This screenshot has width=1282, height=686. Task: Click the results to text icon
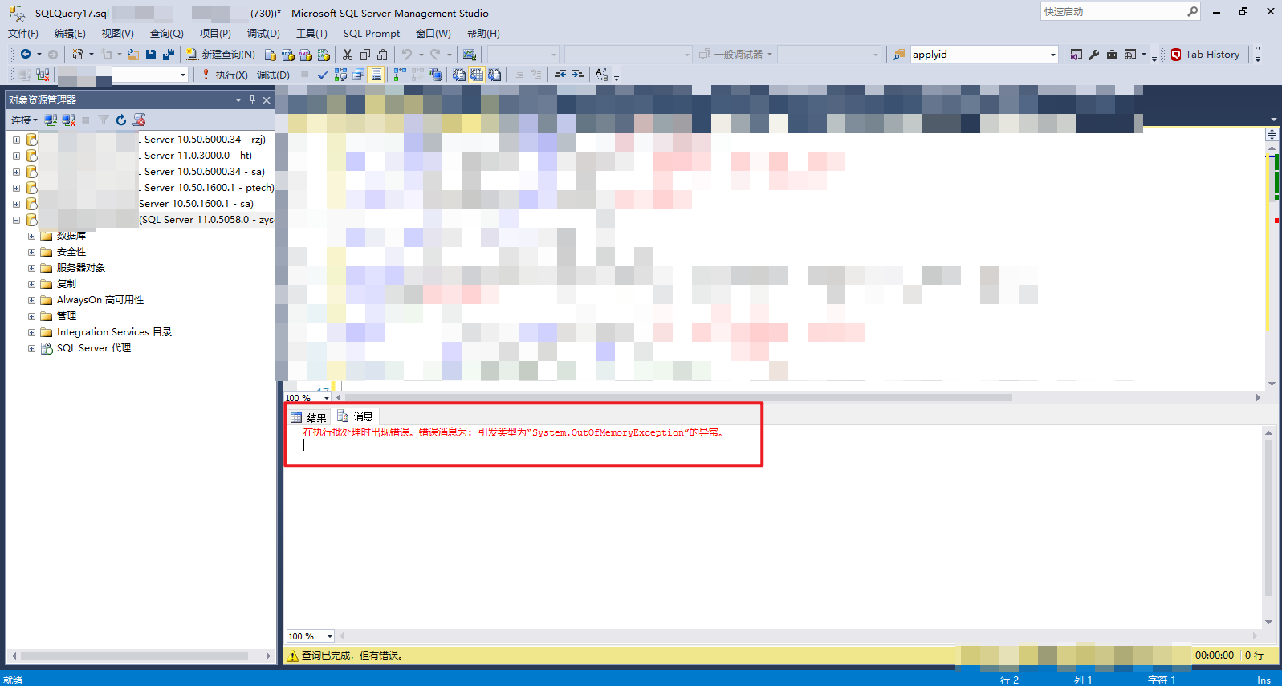pos(458,75)
